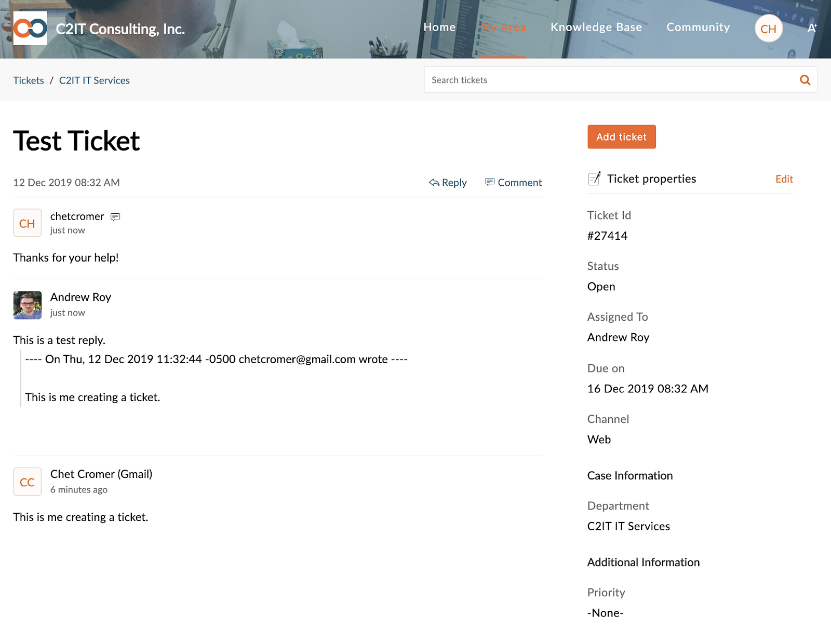
Task: Click the CH avatar next to chetcromer
Action: pyautogui.click(x=27, y=223)
